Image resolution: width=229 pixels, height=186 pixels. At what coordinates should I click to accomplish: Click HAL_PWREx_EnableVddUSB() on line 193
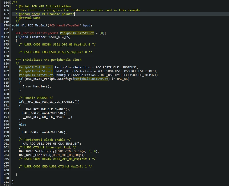[45, 113]
